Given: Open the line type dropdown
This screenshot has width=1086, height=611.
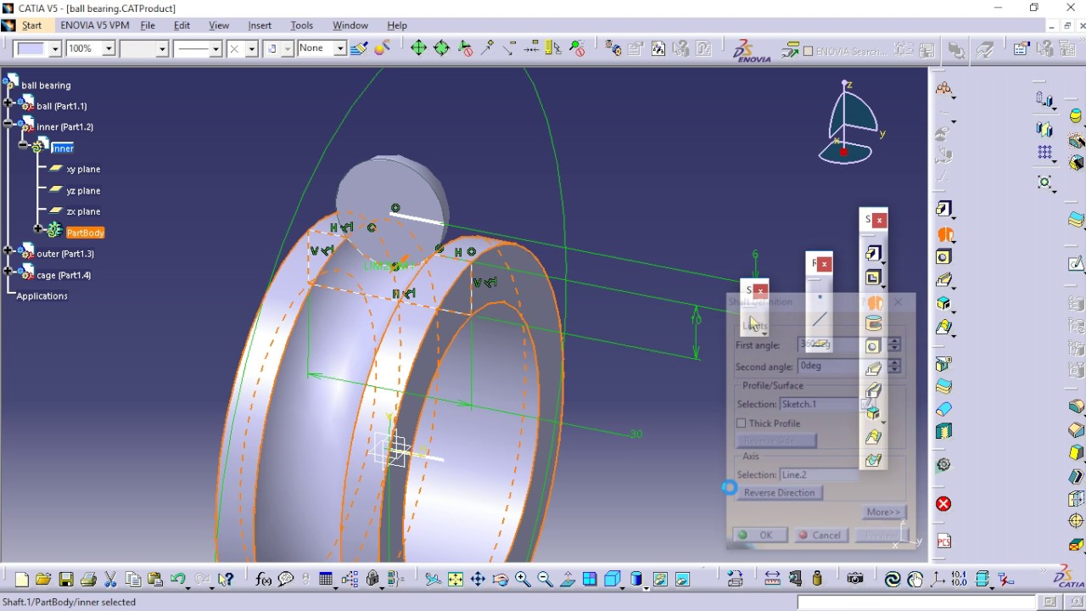Looking at the screenshot, I should (216, 48).
